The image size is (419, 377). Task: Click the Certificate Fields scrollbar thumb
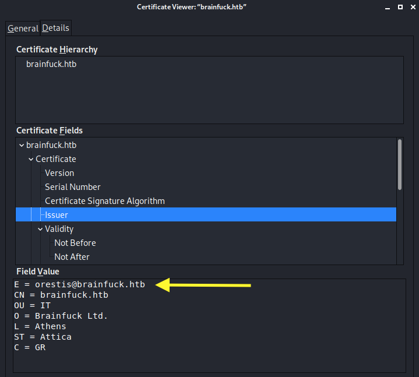pos(400,164)
